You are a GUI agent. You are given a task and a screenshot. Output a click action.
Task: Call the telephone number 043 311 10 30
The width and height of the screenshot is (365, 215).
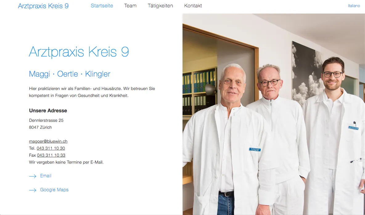click(x=51, y=148)
